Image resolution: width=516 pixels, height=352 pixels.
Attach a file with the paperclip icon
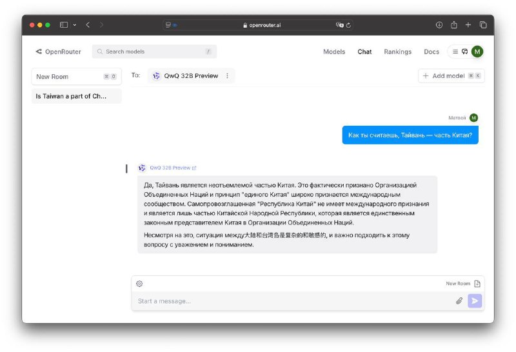tap(459, 300)
